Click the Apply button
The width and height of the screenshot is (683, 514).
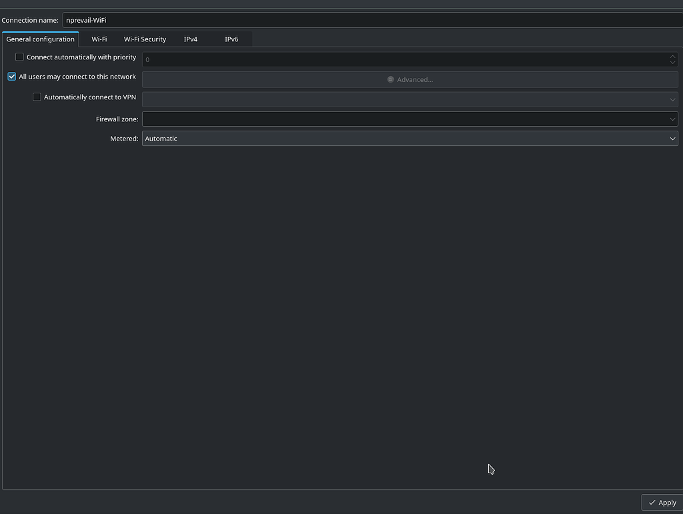[662, 502]
